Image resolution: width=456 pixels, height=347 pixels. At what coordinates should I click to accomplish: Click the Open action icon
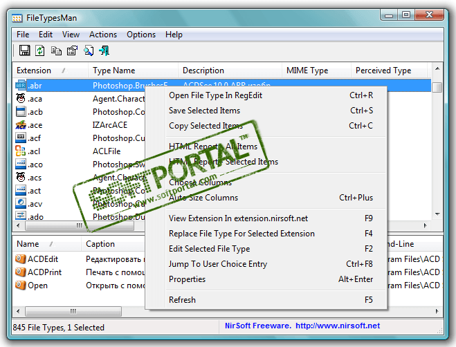20,285
